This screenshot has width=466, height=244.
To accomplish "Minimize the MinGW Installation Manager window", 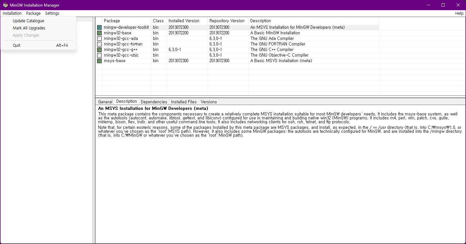I will point(428,5).
